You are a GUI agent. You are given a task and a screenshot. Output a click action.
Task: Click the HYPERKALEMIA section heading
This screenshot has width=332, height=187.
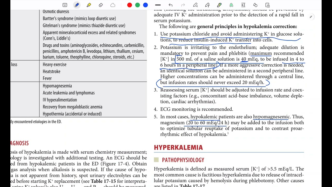(x=178, y=148)
